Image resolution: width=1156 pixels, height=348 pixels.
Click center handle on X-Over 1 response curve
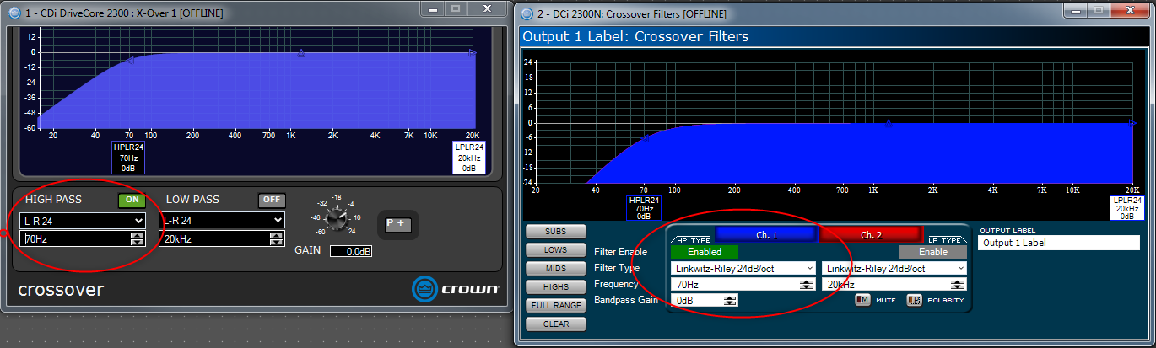pos(300,53)
